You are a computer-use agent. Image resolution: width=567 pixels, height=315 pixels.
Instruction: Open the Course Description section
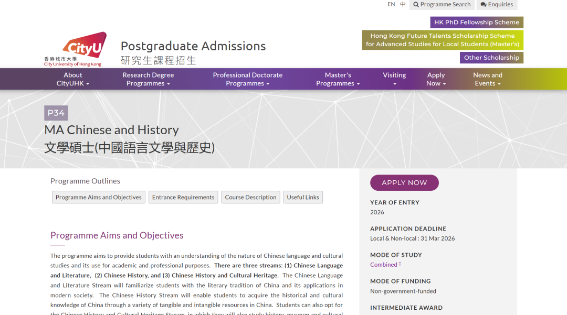tap(250, 197)
